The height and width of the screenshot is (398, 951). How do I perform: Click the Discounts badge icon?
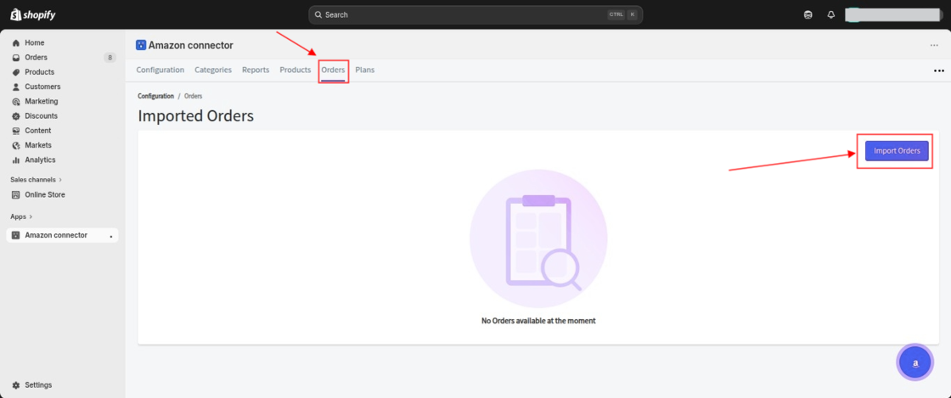[16, 115]
